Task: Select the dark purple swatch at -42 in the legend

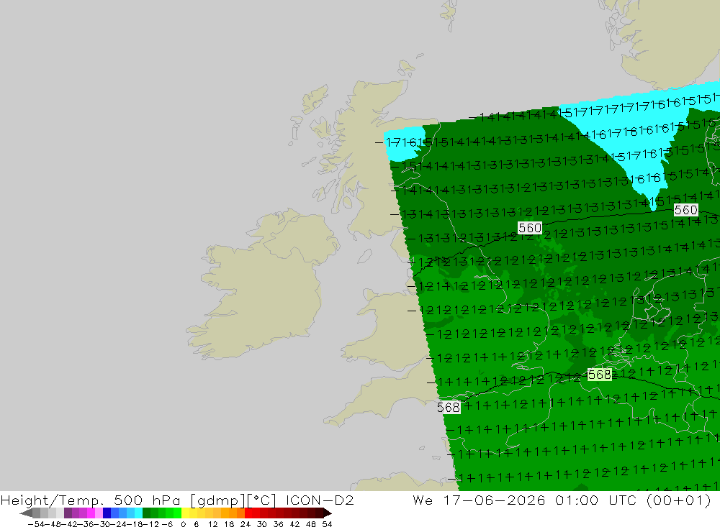Action: click(68, 513)
